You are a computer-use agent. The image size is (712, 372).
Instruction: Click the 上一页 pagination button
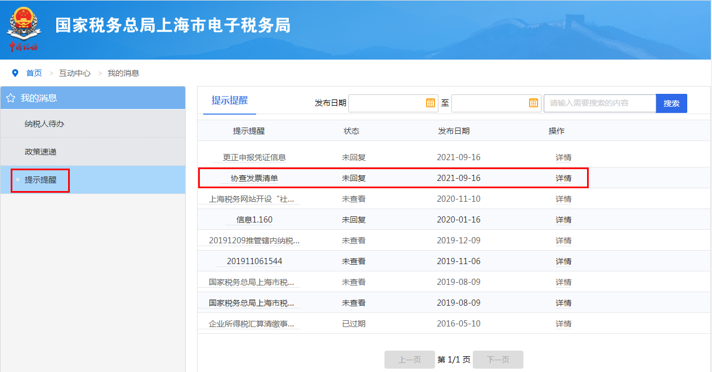[x=410, y=360]
